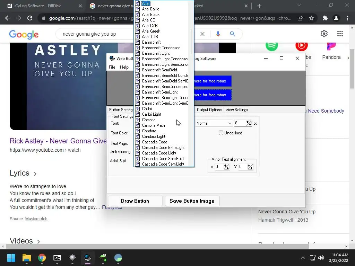The height and width of the screenshot is (266, 355).
Task: Open File Explorer from taskbar
Action: click(x=26, y=258)
